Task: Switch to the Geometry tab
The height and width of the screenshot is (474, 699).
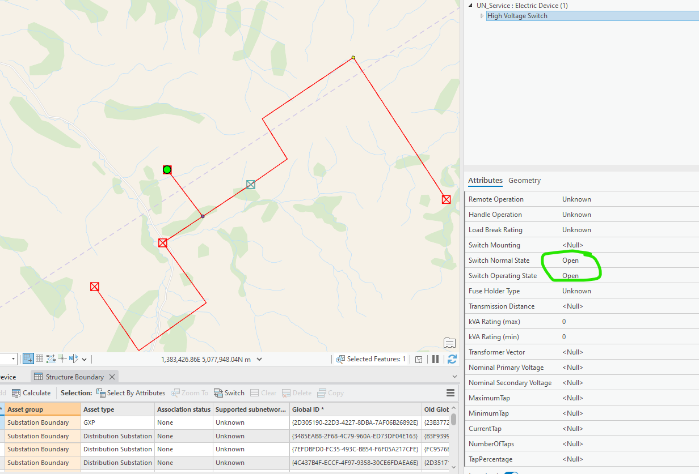Action: (524, 181)
